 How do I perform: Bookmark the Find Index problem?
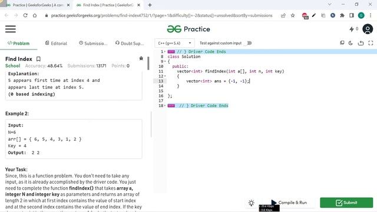coord(38,59)
